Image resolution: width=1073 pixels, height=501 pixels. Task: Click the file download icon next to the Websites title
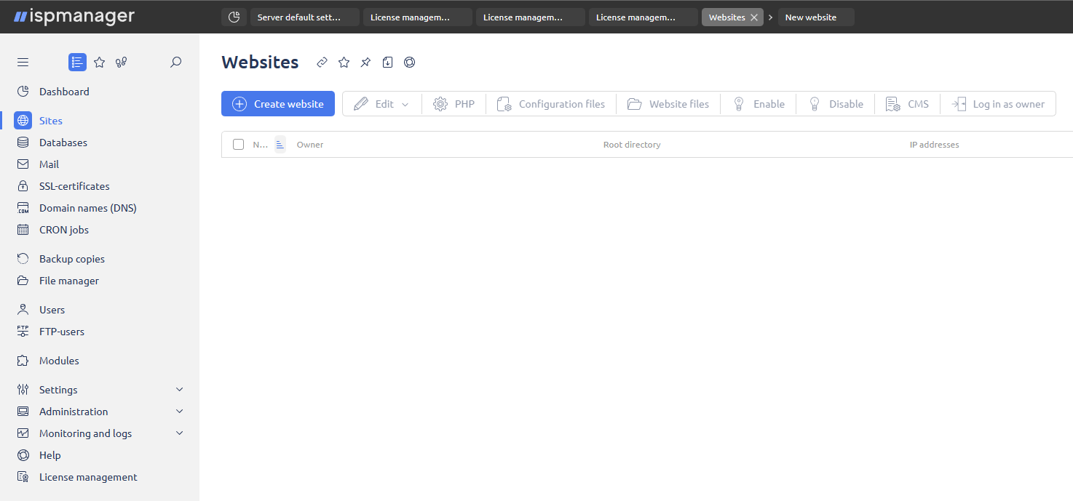pos(387,63)
